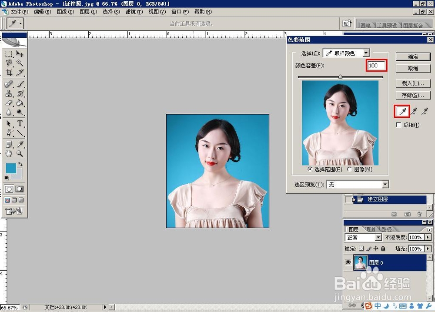
Task: Activate the Crop tool
Action: pyautogui.click(x=9, y=72)
